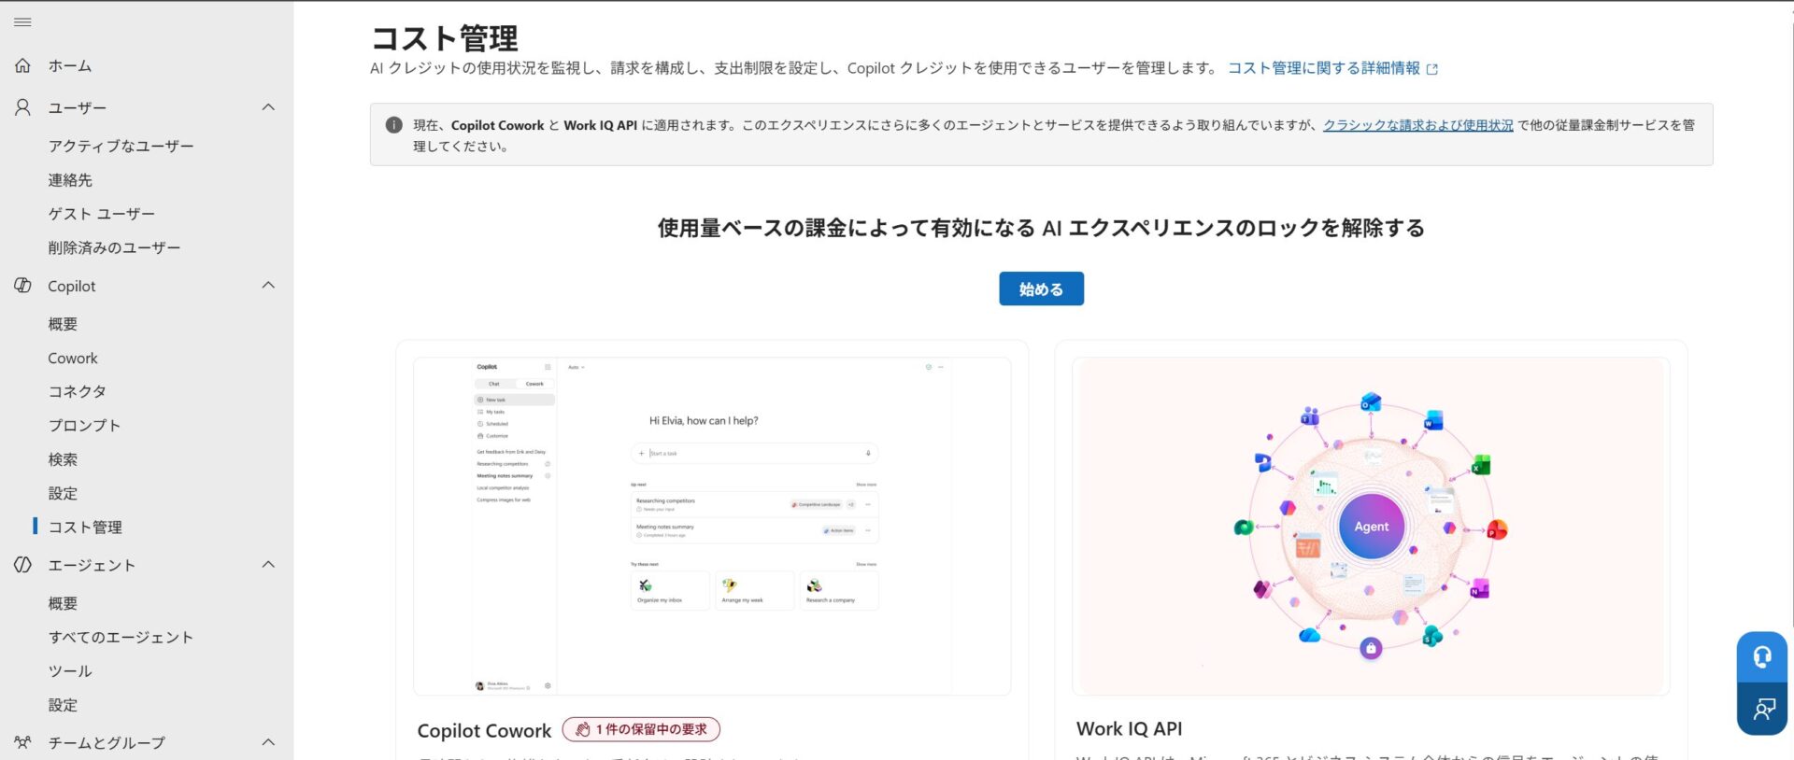Click the Home house icon in sidebar
Viewport: 1794px width, 760px height.
[x=22, y=65]
